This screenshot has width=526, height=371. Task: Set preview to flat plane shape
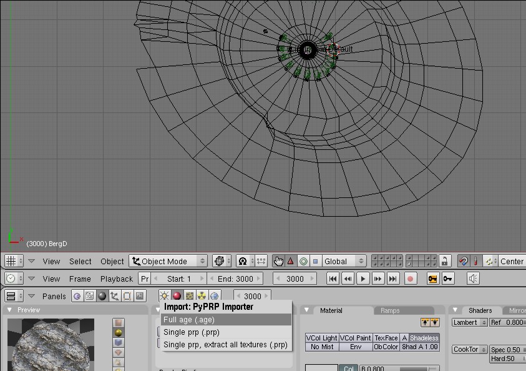tap(119, 323)
